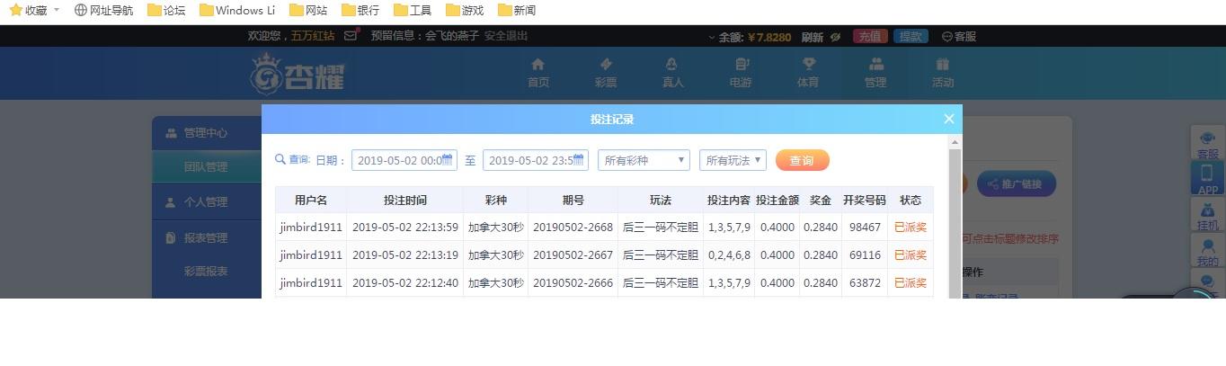Click the orange 查询 search button
1226x366 pixels.
pyautogui.click(x=802, y=160)
